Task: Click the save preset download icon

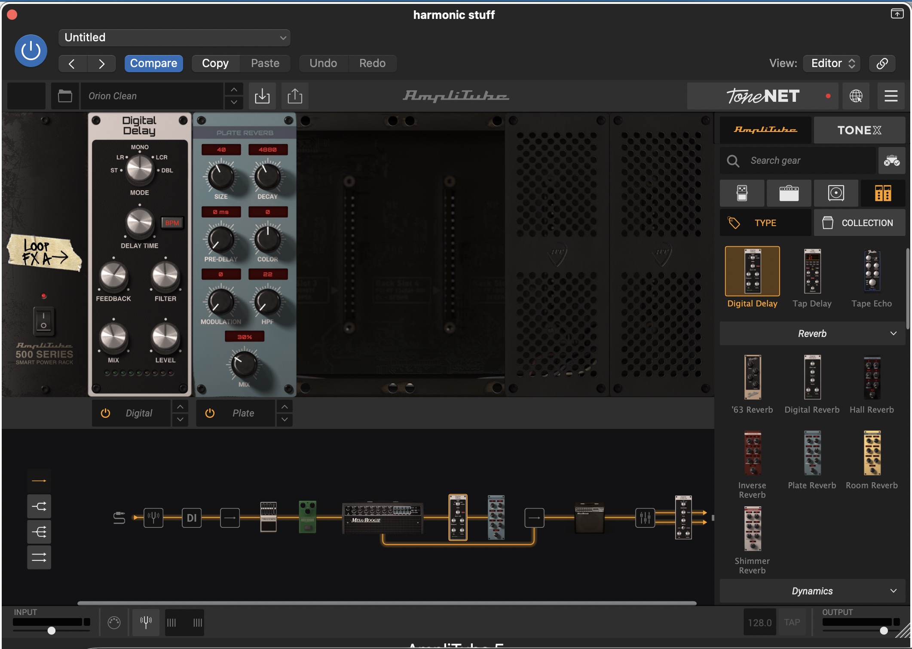Action: click(x=262, y=96)
